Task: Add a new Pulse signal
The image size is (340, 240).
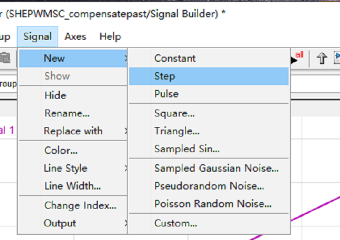Action: point(166,94)
